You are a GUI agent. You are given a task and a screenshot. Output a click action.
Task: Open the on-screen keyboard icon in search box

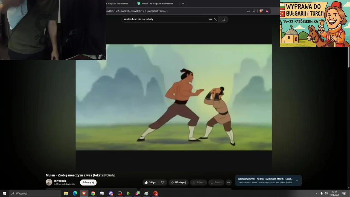click(211, 19)
